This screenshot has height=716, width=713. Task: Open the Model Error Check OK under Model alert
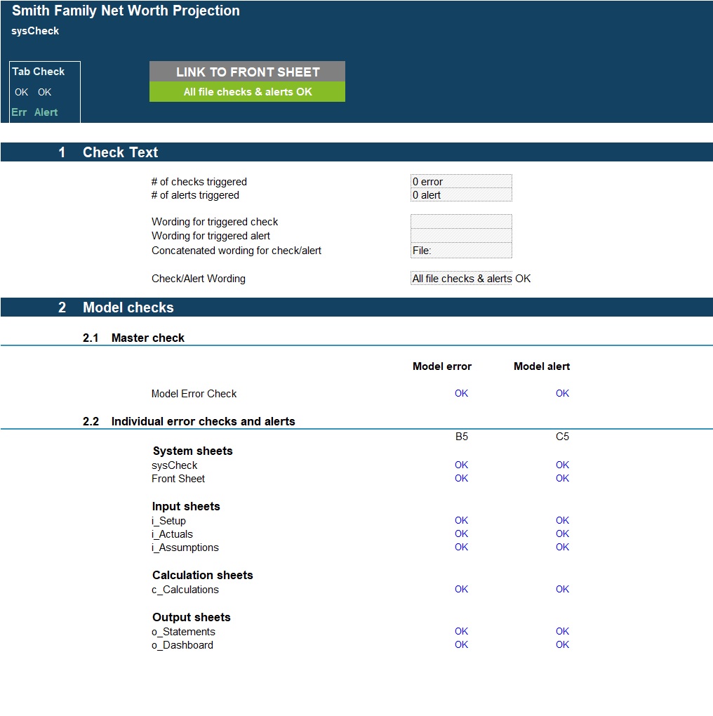point(562,393)
